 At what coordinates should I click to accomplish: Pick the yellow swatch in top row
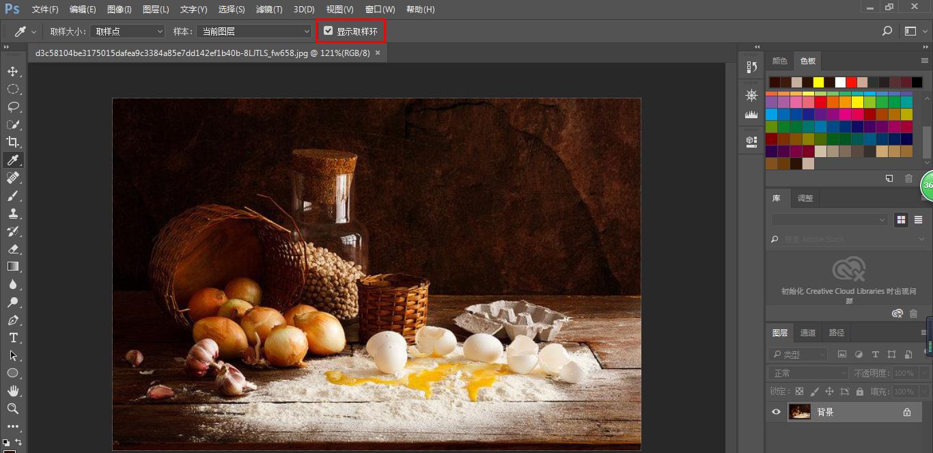click(818, 82)
